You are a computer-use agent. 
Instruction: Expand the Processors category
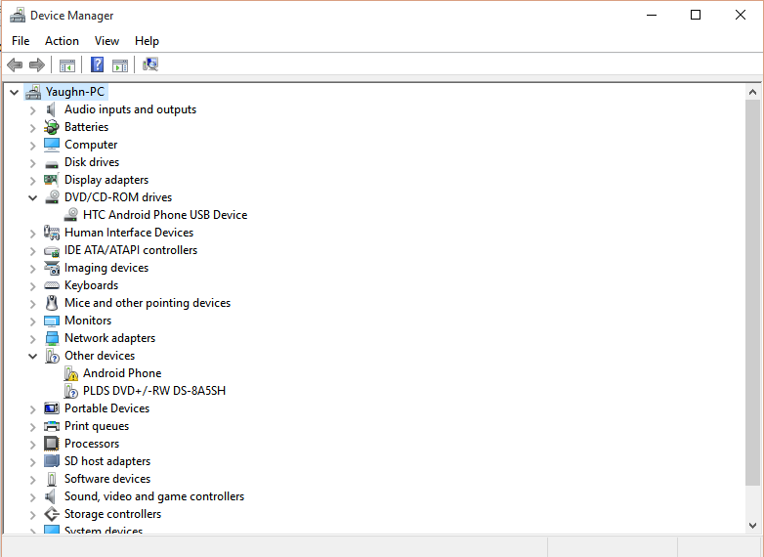[32, 445]
